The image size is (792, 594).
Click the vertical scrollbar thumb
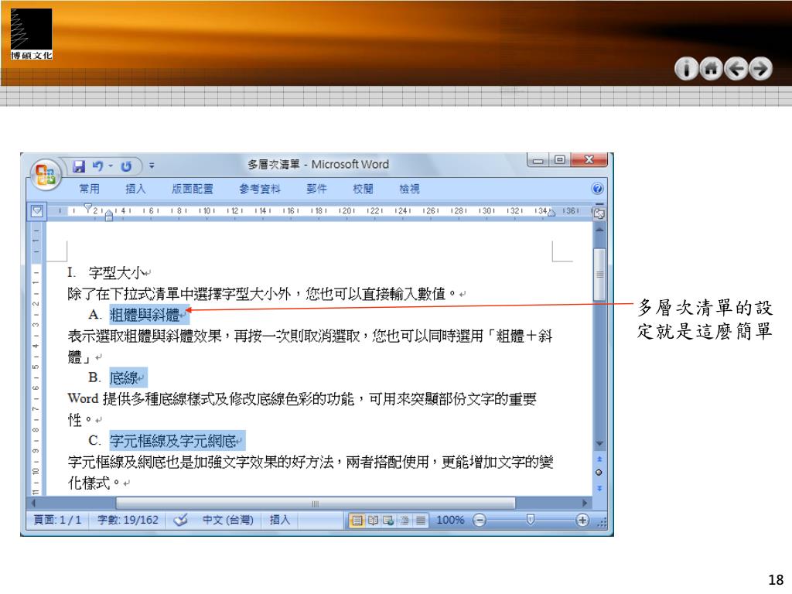[599, 275]
